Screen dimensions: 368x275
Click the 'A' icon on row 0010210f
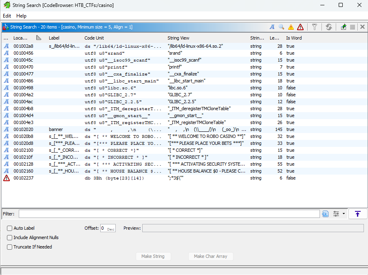click(7, 157)
